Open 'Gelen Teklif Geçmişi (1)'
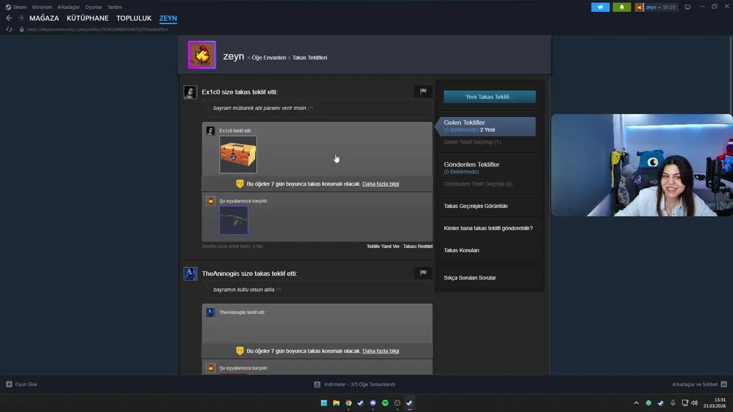This screenshot has width=733, height=412. pos(472,142)
